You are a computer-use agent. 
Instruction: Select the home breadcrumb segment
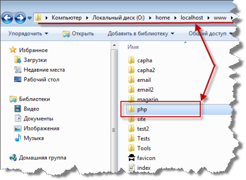(163, 18)
